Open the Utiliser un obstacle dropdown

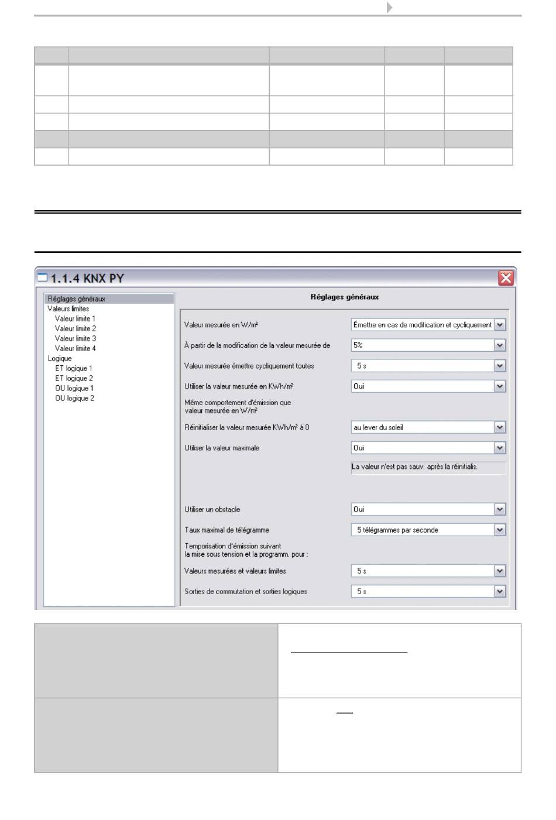(428, 509)
